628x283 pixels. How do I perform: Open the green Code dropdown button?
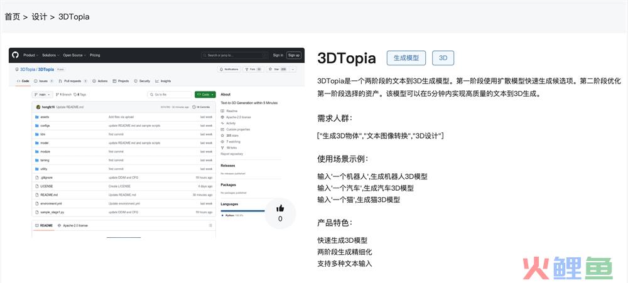click(205, 95)
